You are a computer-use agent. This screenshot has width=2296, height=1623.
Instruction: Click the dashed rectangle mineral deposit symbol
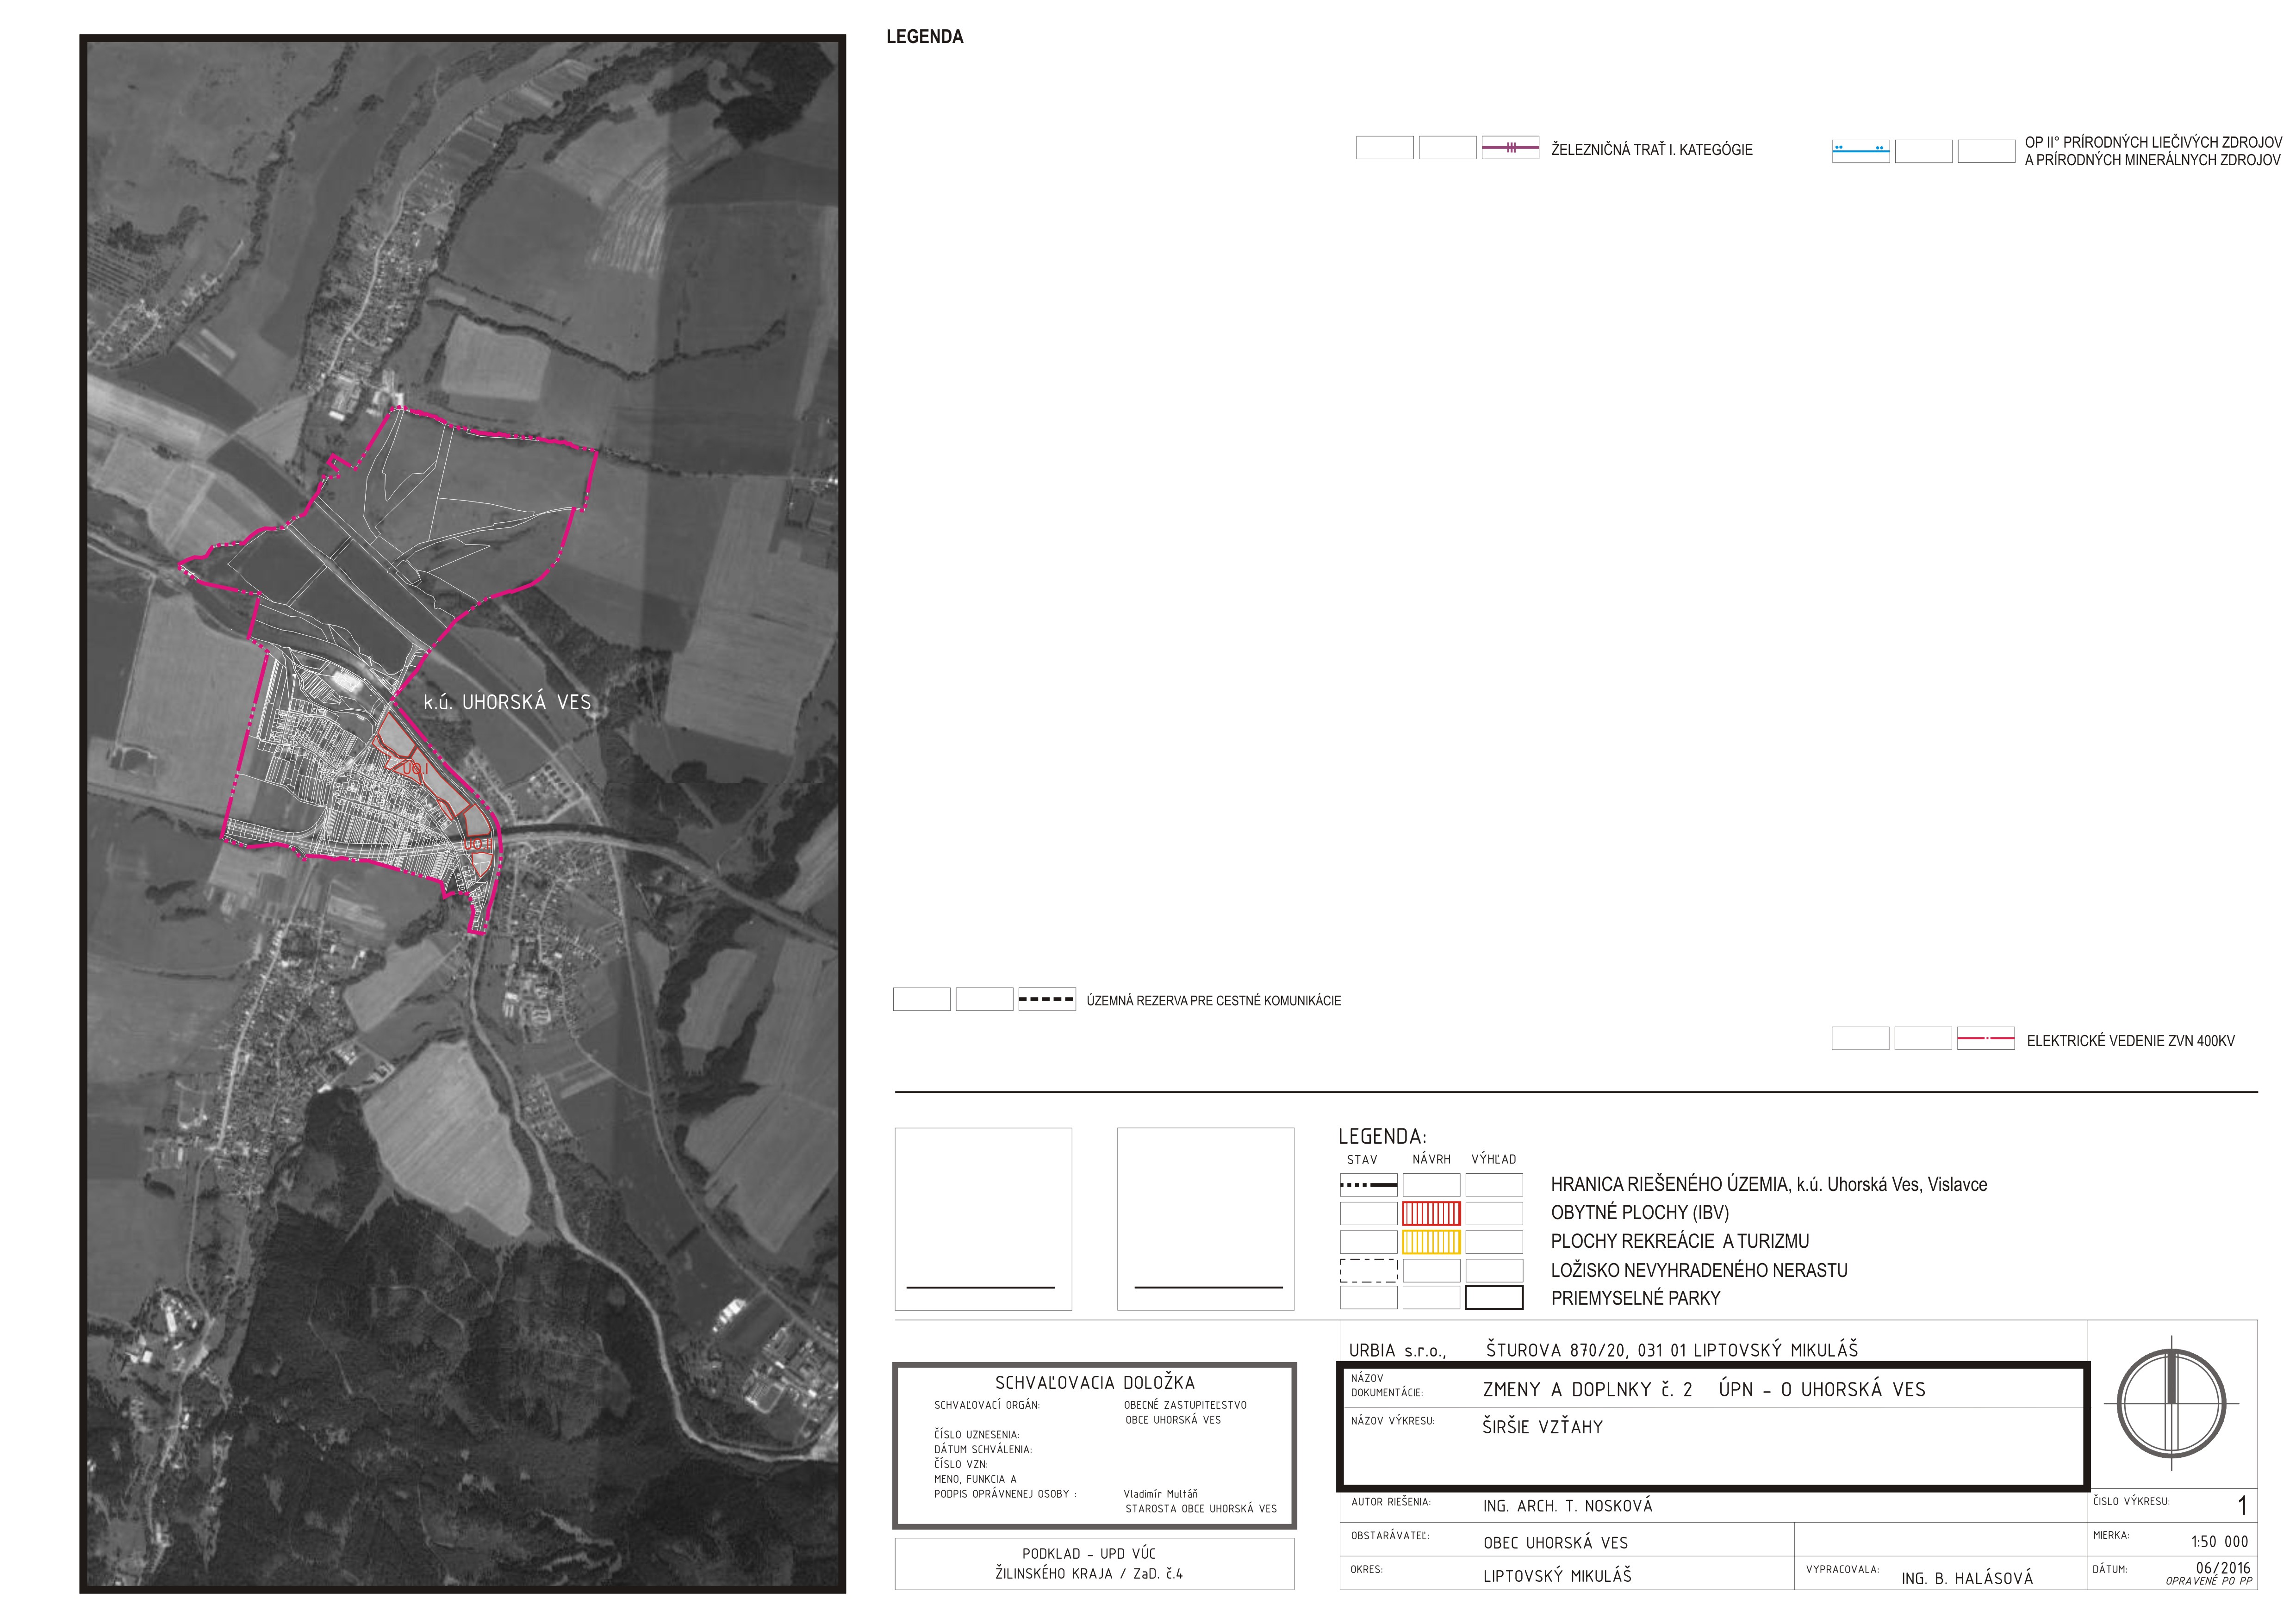tap(1368, 1270)
